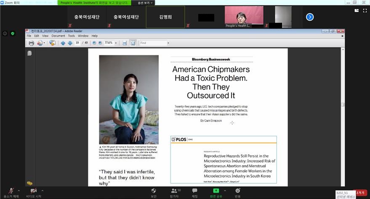The height and width of the screenshot is (199, 370).
Task: Open 옵션 보기 view options dropdown
Action: point(145,3)
